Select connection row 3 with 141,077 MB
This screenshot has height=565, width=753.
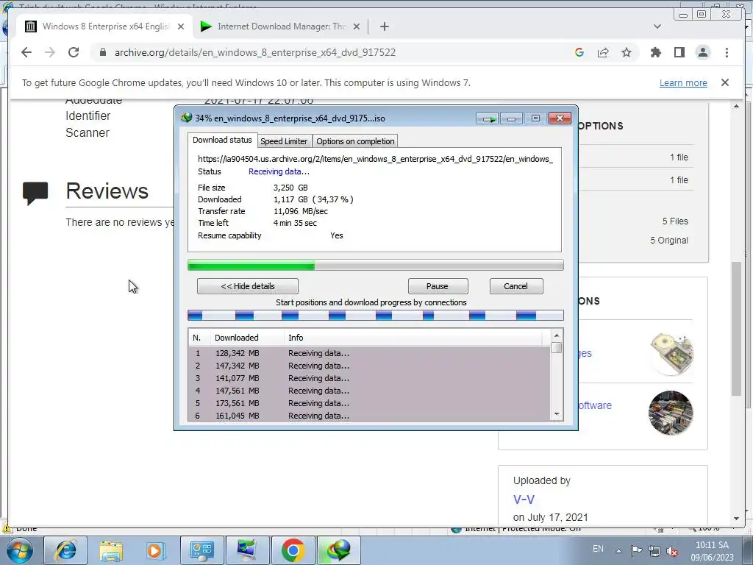pyautogui.click(x=369, y=378)
